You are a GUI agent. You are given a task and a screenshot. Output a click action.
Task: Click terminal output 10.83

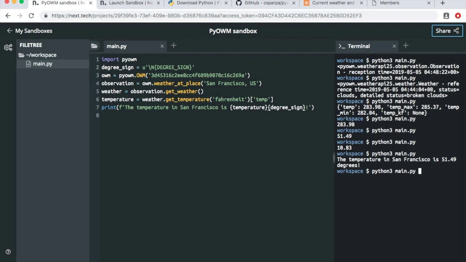coord(344,148)
